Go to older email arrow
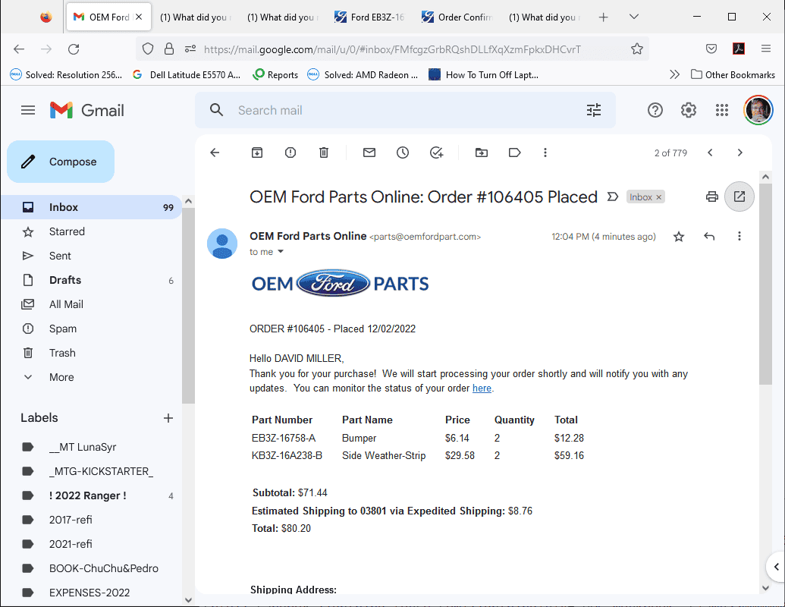Image resolution: width=785 pixels, height=607 pixels. coord(740,153)
